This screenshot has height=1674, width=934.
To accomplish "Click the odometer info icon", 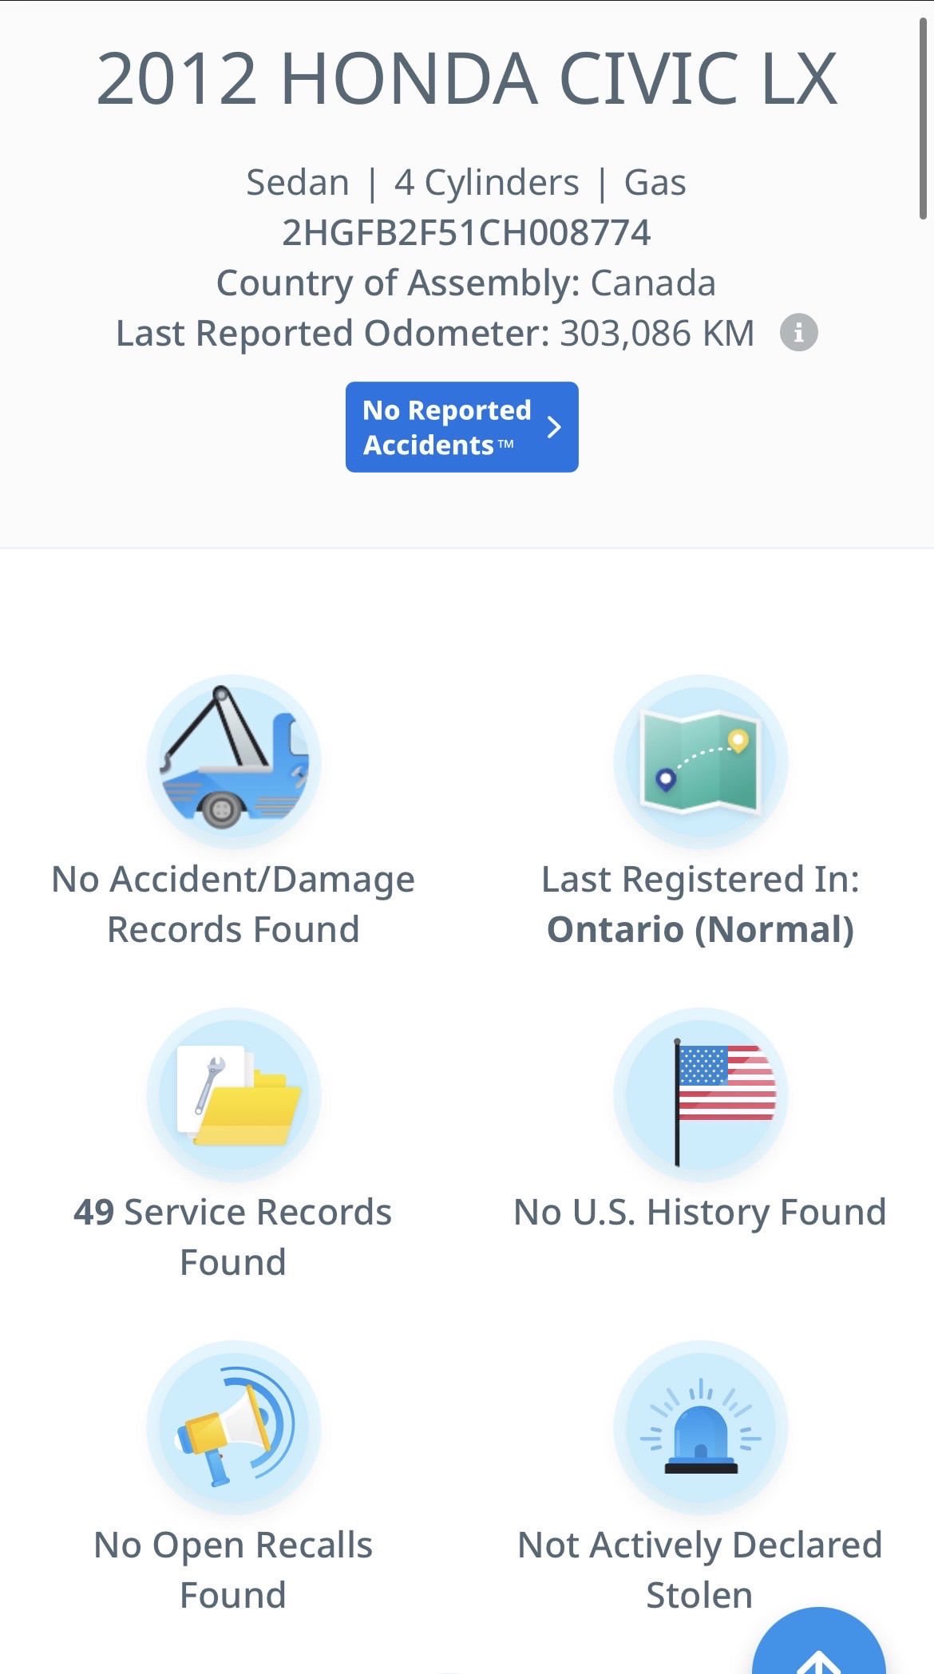I will [798, 332].
